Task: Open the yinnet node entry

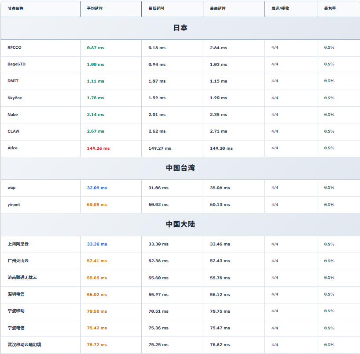Action: (14, 205)
